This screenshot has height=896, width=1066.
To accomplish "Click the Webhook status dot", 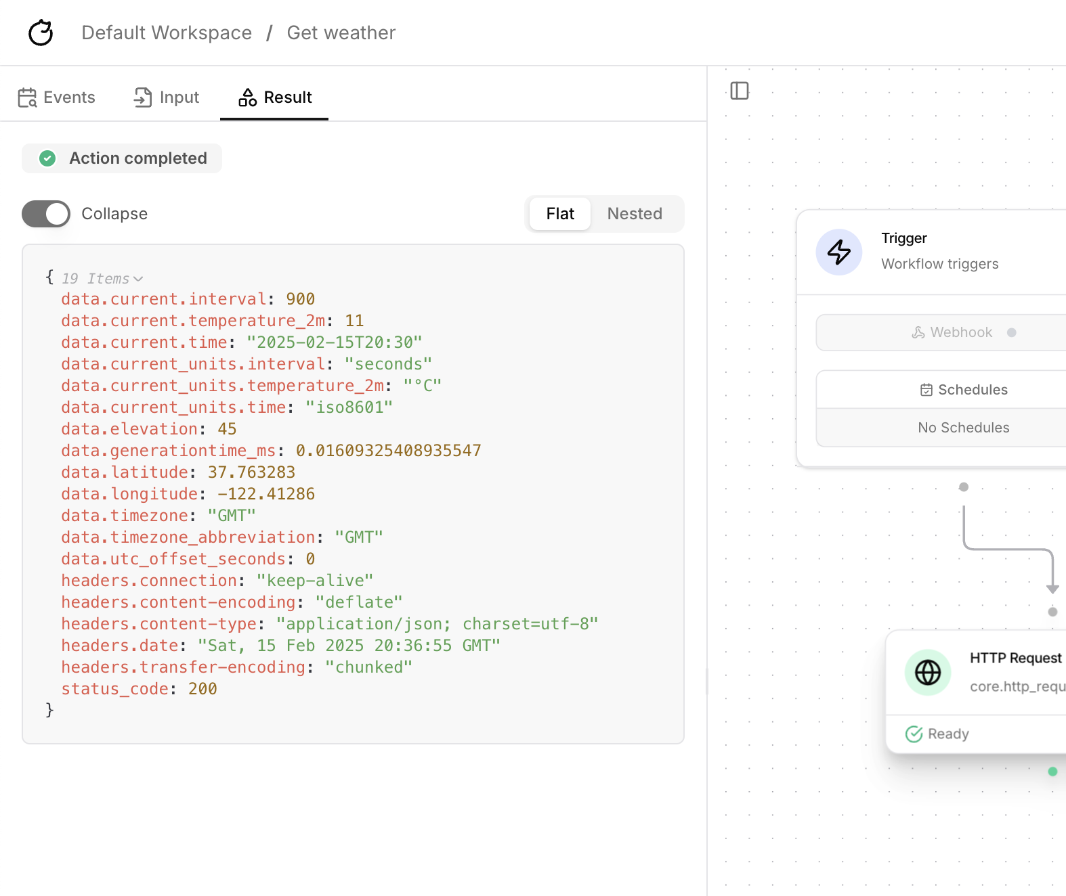I will click(x=1012, y=332).
